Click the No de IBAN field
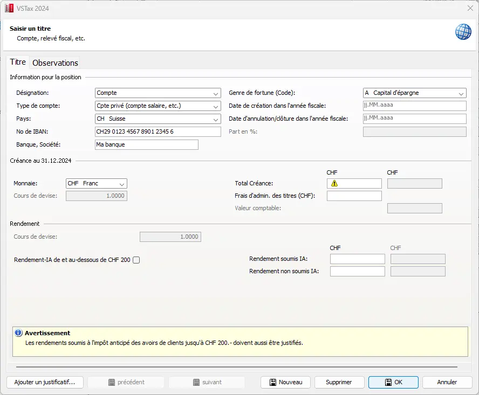The width and height of the screenshot is (479, 395). pos(158,132)
